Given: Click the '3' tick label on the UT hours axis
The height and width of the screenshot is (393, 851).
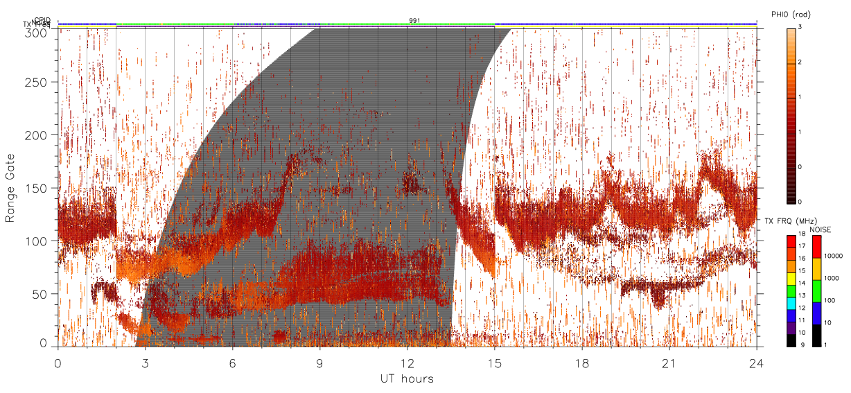Looking at the screenshot, I should click(x=145, y=363).
